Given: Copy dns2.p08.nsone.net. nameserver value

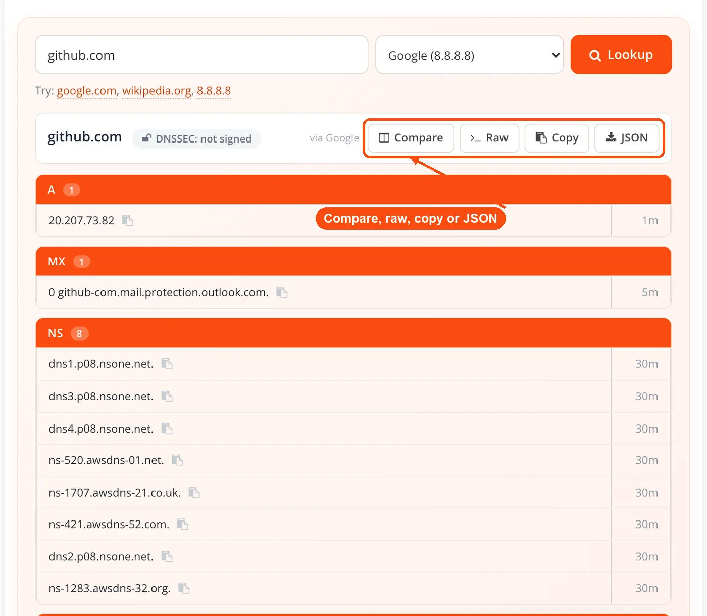Looking at the screenshot, I should click(x=167, y=556).
